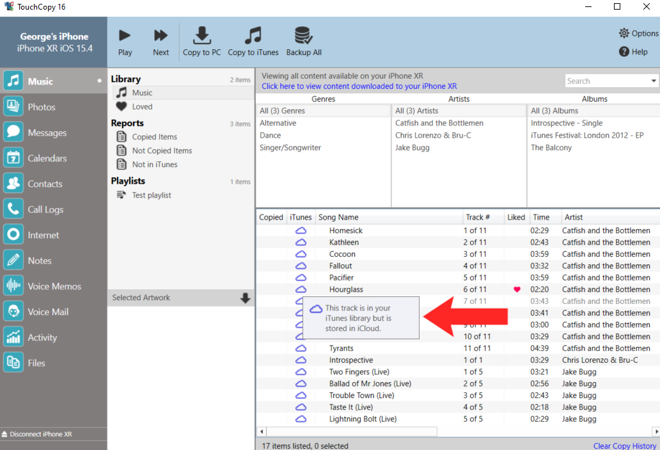
Task: Select Music in Library list
Action: 184,93
